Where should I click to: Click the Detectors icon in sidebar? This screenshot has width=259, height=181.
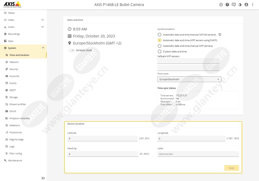click(x=7, y=125)
